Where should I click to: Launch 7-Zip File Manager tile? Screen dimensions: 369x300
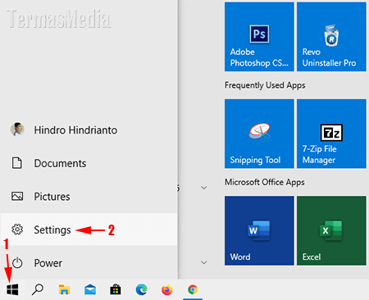coord(331,134)
